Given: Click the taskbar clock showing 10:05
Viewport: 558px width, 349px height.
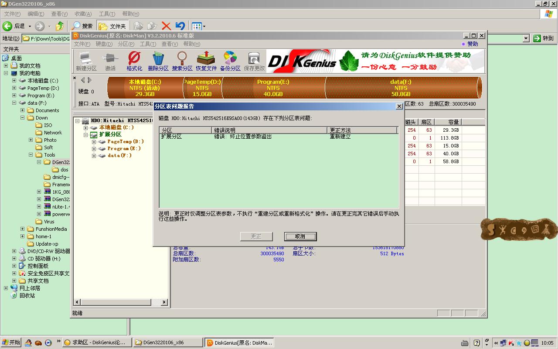Looking at the screenshot, I should click(547, 343).
